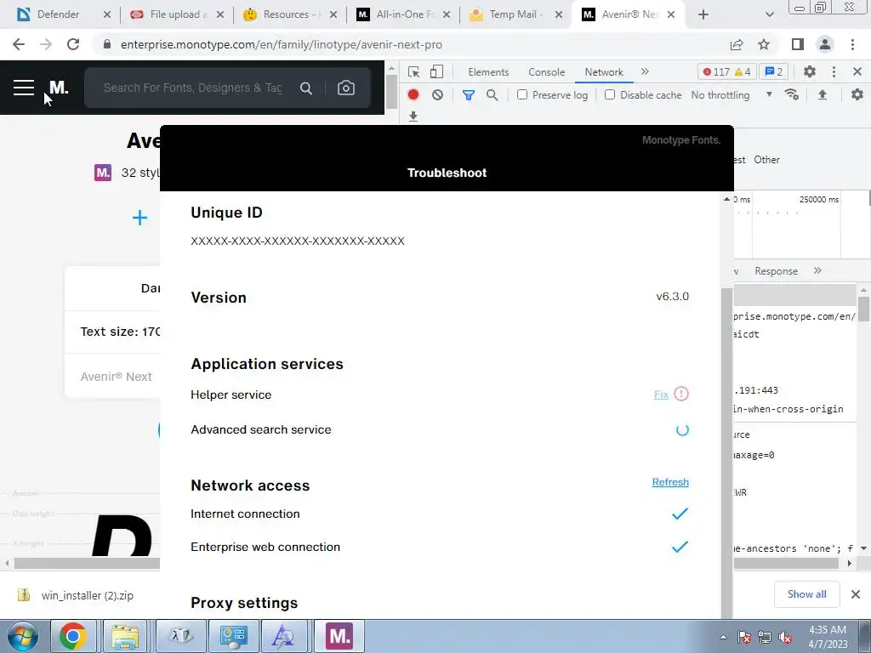Open Monotype Fonts app in taskbar
Image resolution: width=871 pixels, height=653 pixels.
[339, 636]
